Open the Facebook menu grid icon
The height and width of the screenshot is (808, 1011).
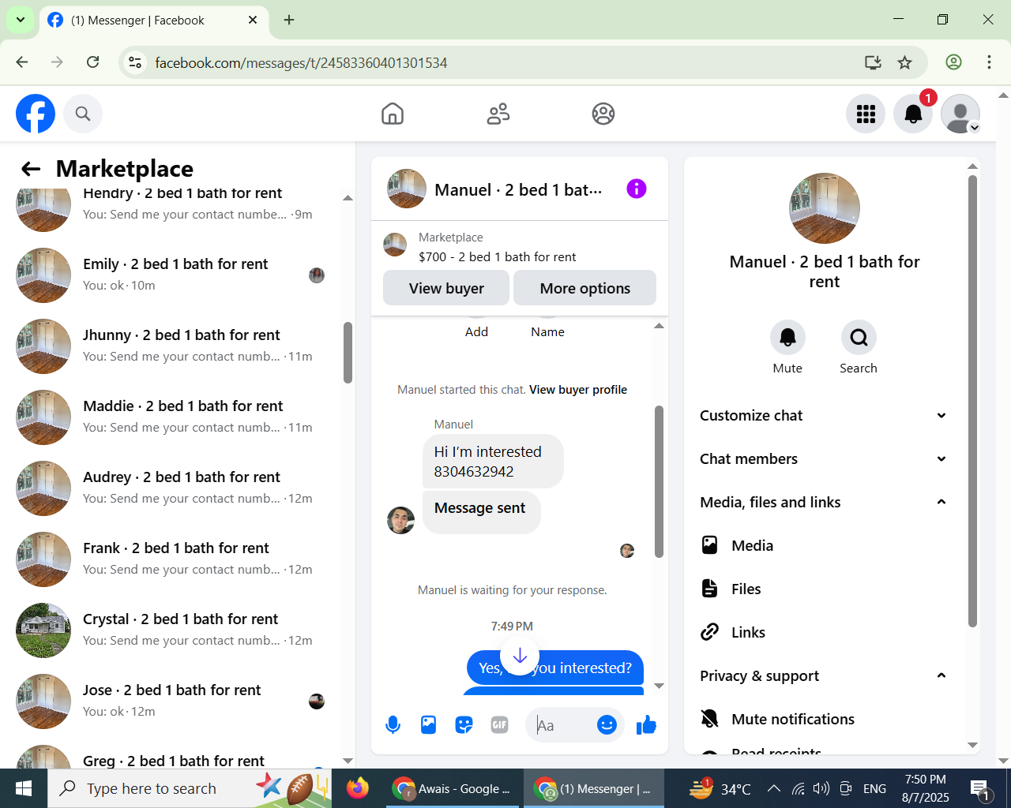click(866, 114)
